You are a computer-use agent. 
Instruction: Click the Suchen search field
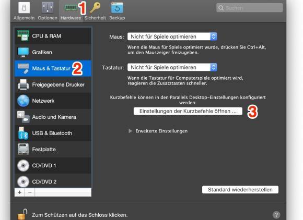(250, 8)
